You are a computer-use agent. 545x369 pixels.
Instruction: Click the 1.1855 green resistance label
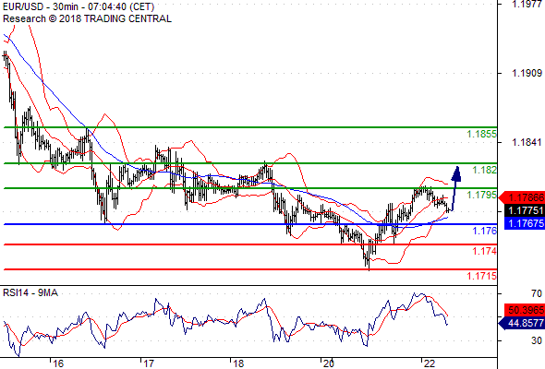[x=481, y=134]
